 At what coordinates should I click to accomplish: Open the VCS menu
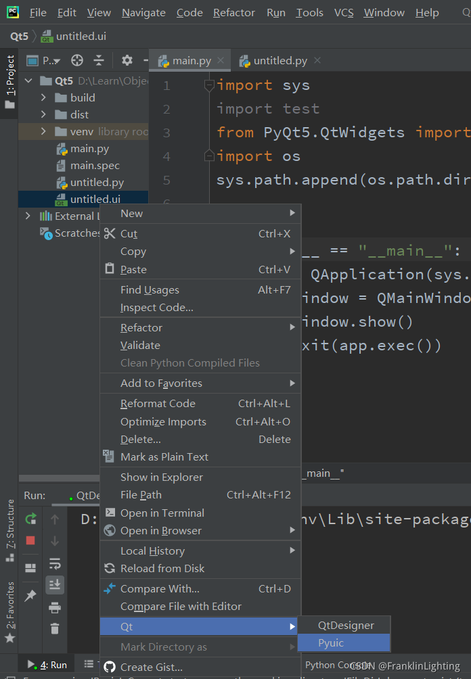pos(344,13)
